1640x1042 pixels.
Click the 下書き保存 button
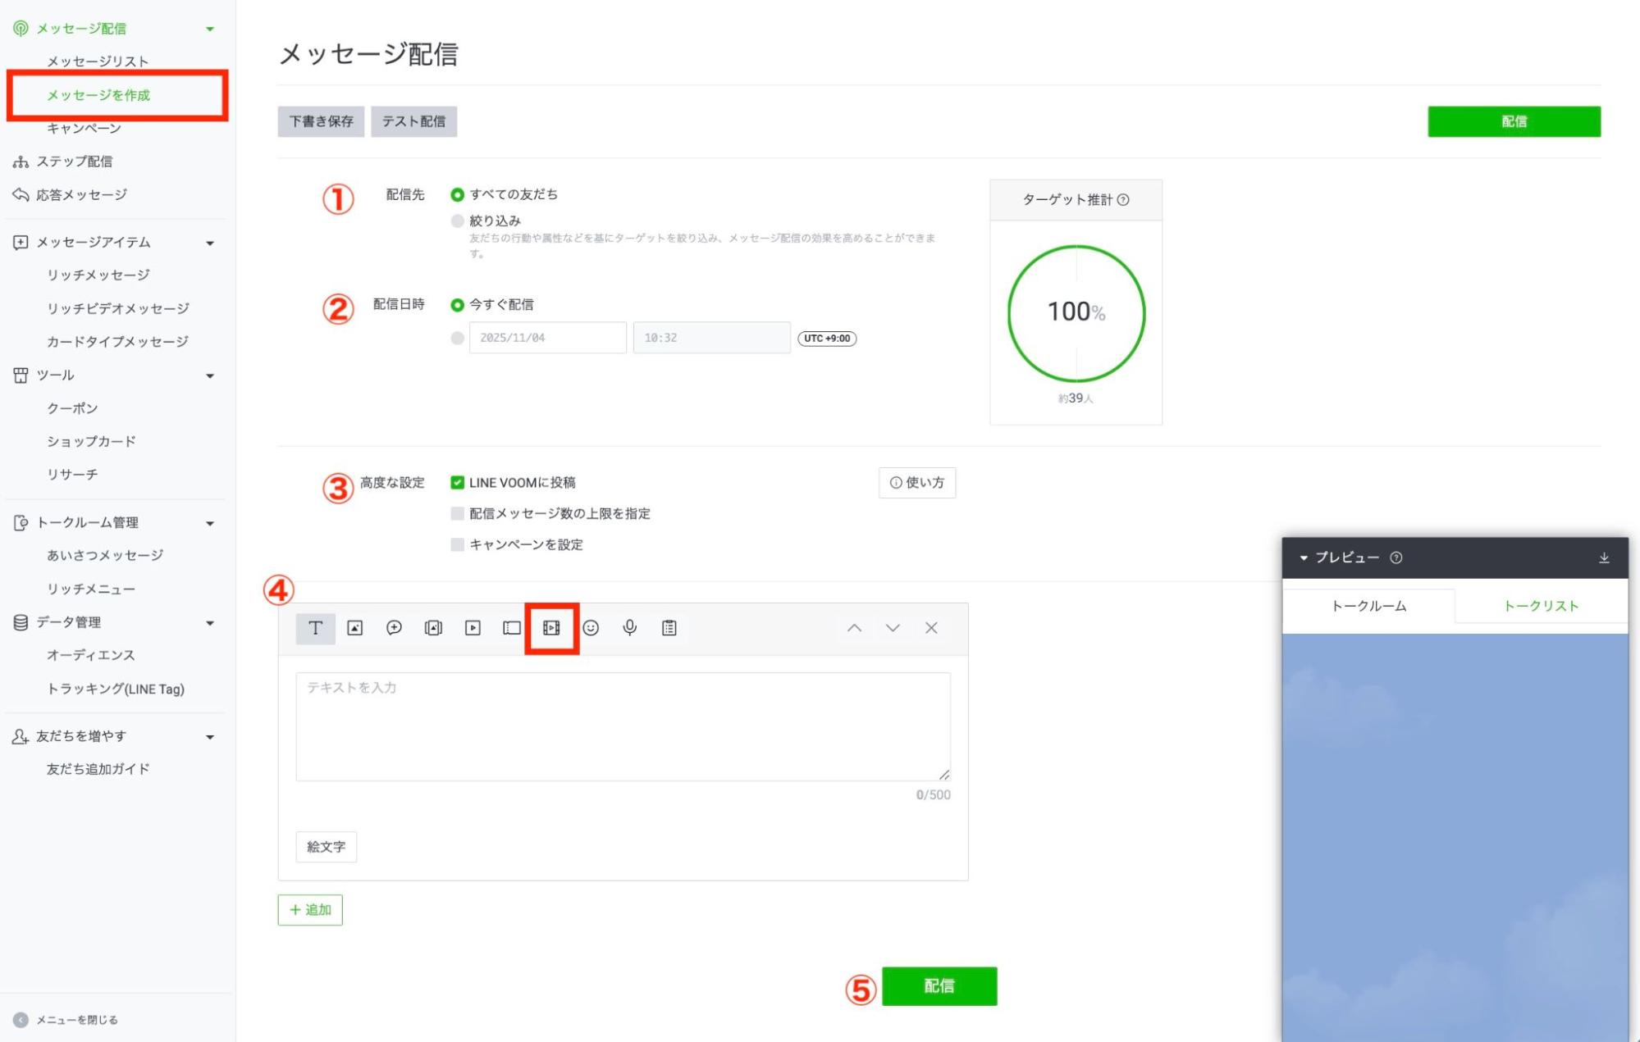coord(321,121)
